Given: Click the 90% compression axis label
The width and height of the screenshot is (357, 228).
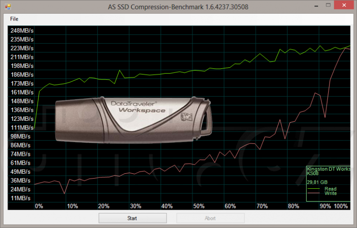Looking at the screenshot, I should point(325,206).
